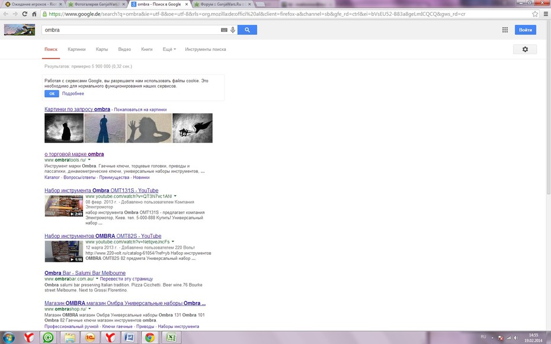The width and height of the screenshot is (551, 344).
Task: Open Microsoft Word from taskbar
Action: [129, 337]
